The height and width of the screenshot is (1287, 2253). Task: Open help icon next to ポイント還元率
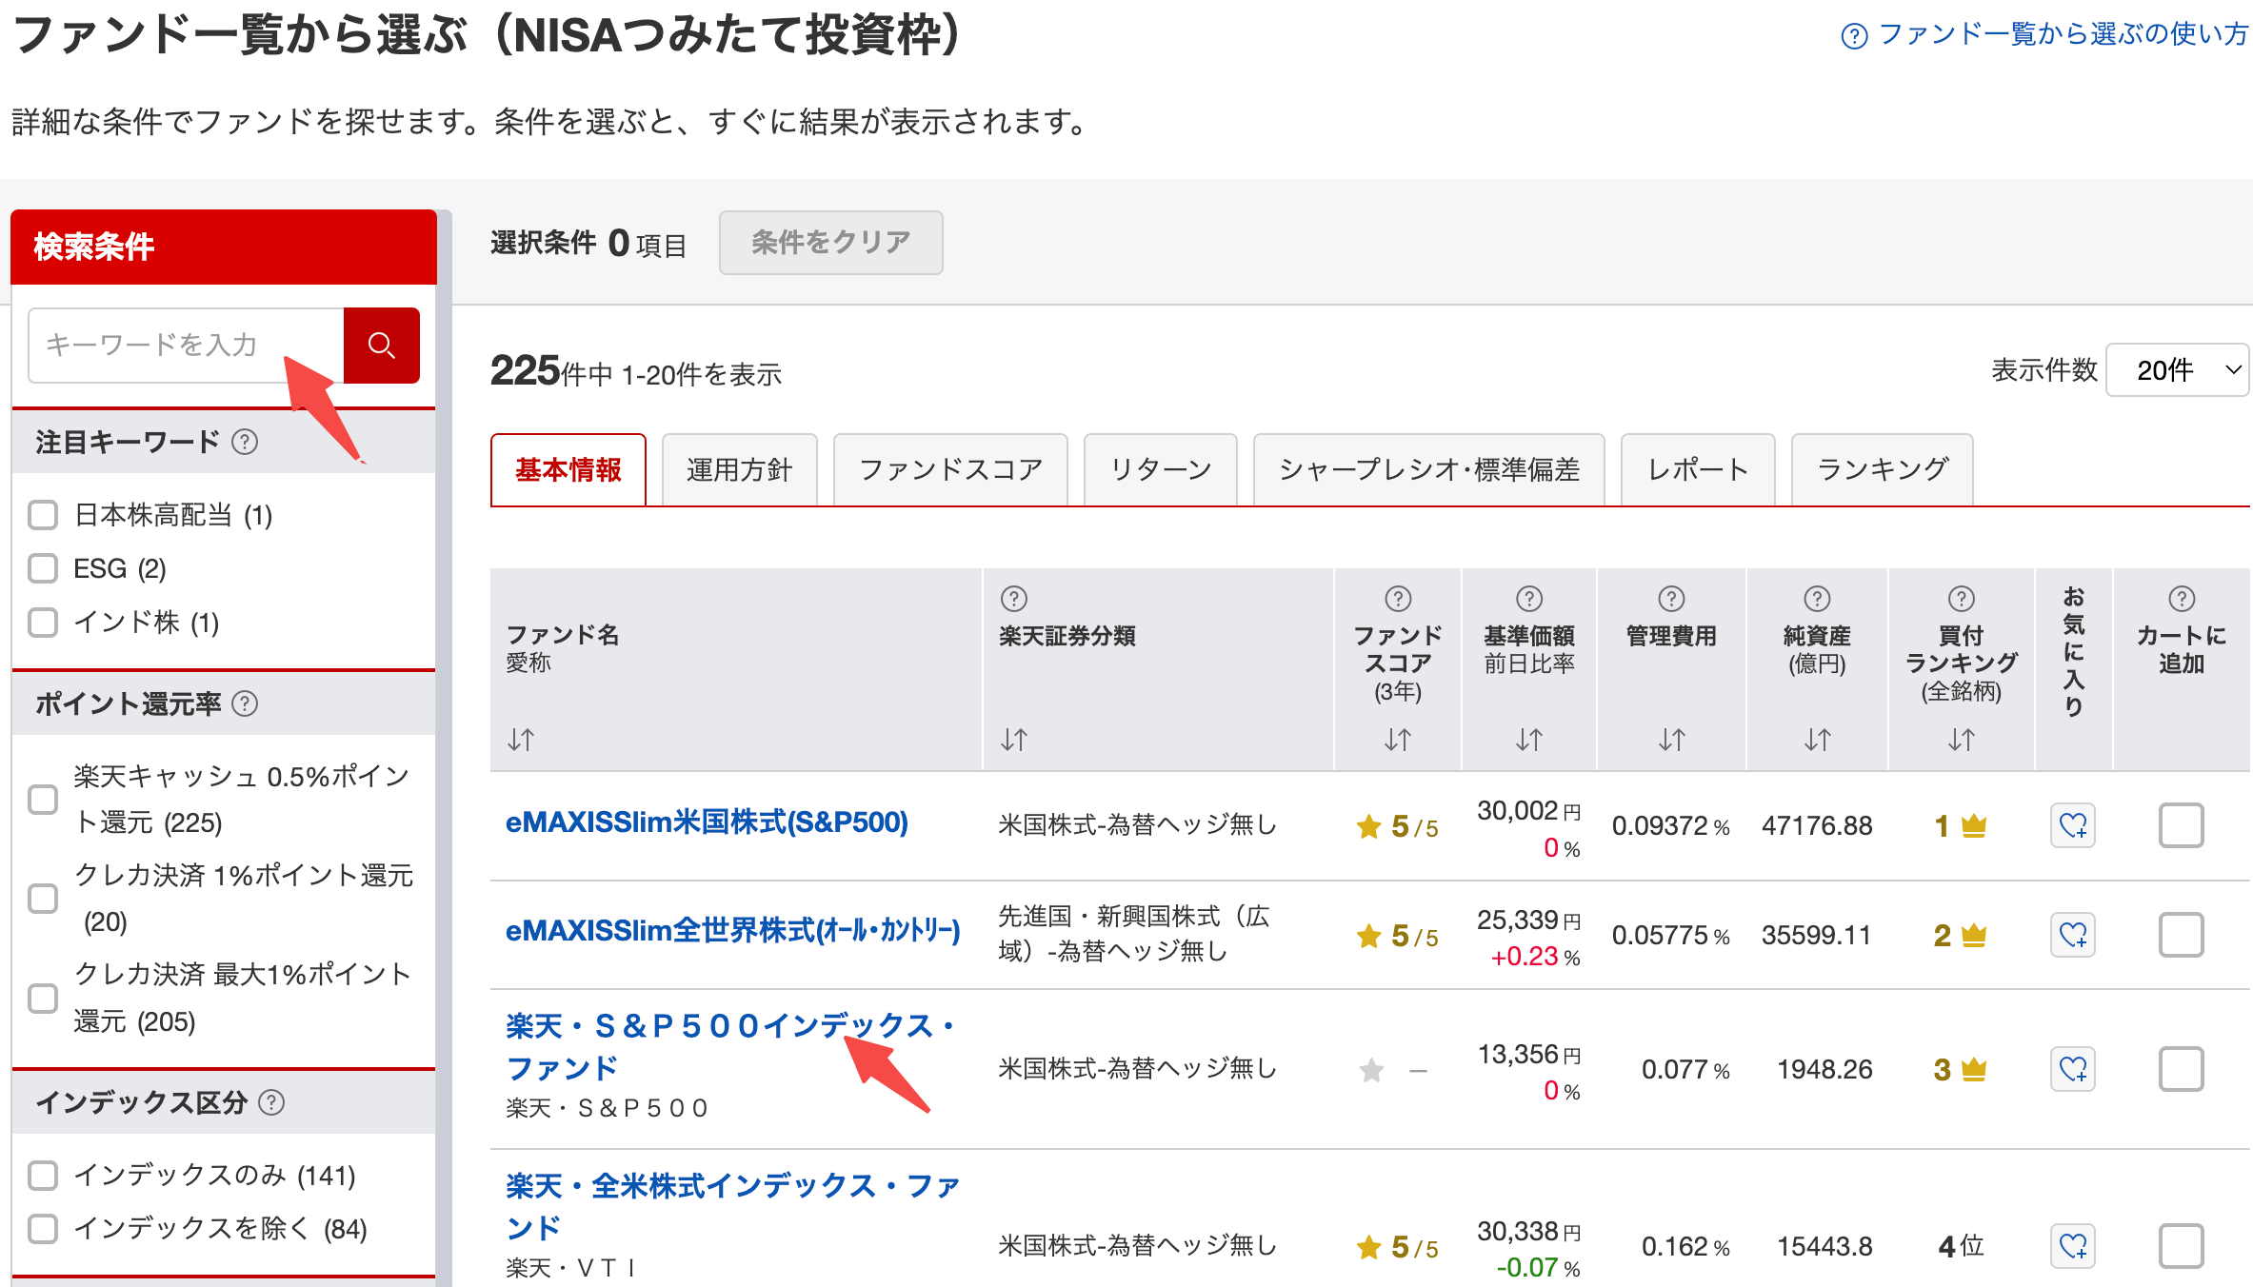245,703
